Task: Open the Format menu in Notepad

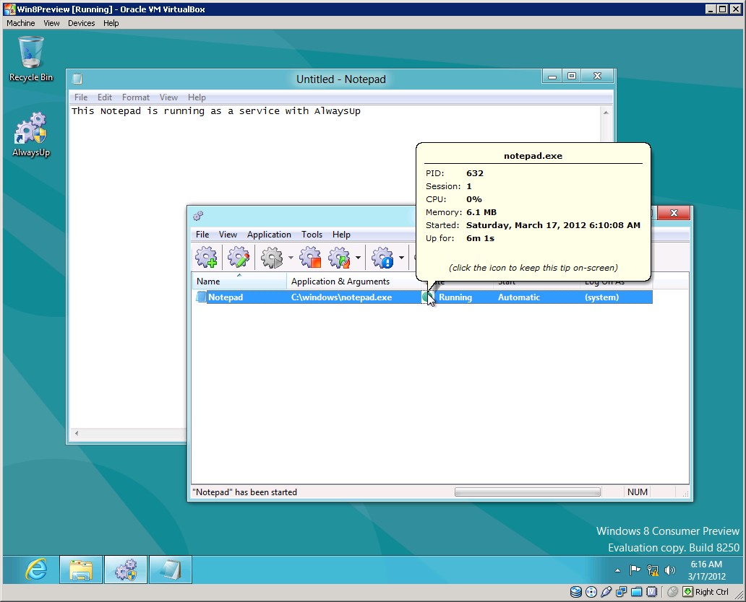Action: [x=136, y=97]
